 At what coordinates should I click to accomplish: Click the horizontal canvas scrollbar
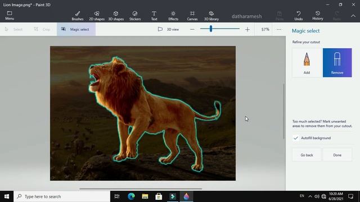click(x=141, y=189)
